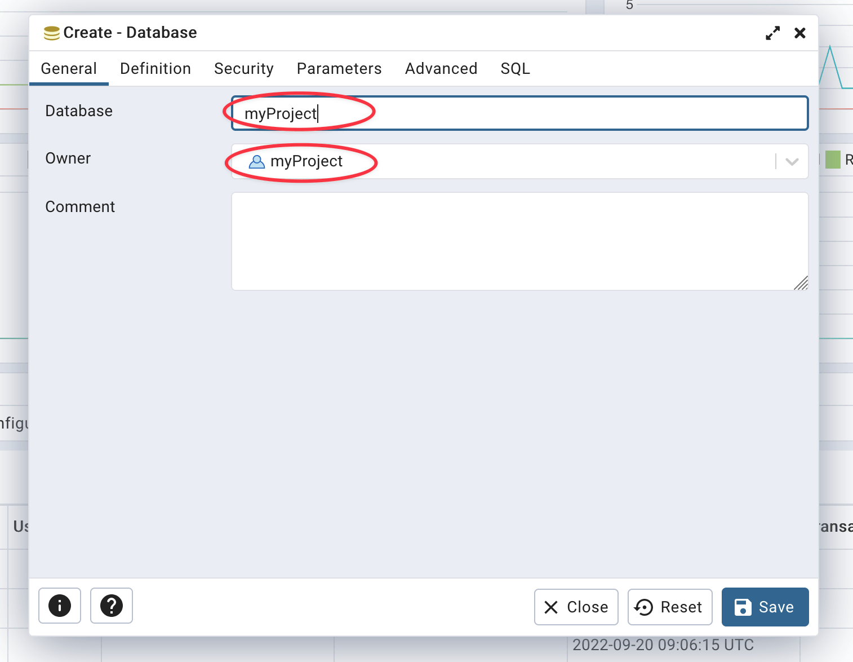Screen dimensions: 853x662
Task: Expand the dialog using the diagonal arrows icon
Action: [773, 33]
